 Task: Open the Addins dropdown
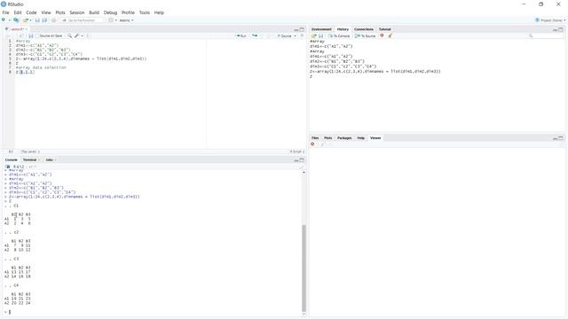(126, 20)
